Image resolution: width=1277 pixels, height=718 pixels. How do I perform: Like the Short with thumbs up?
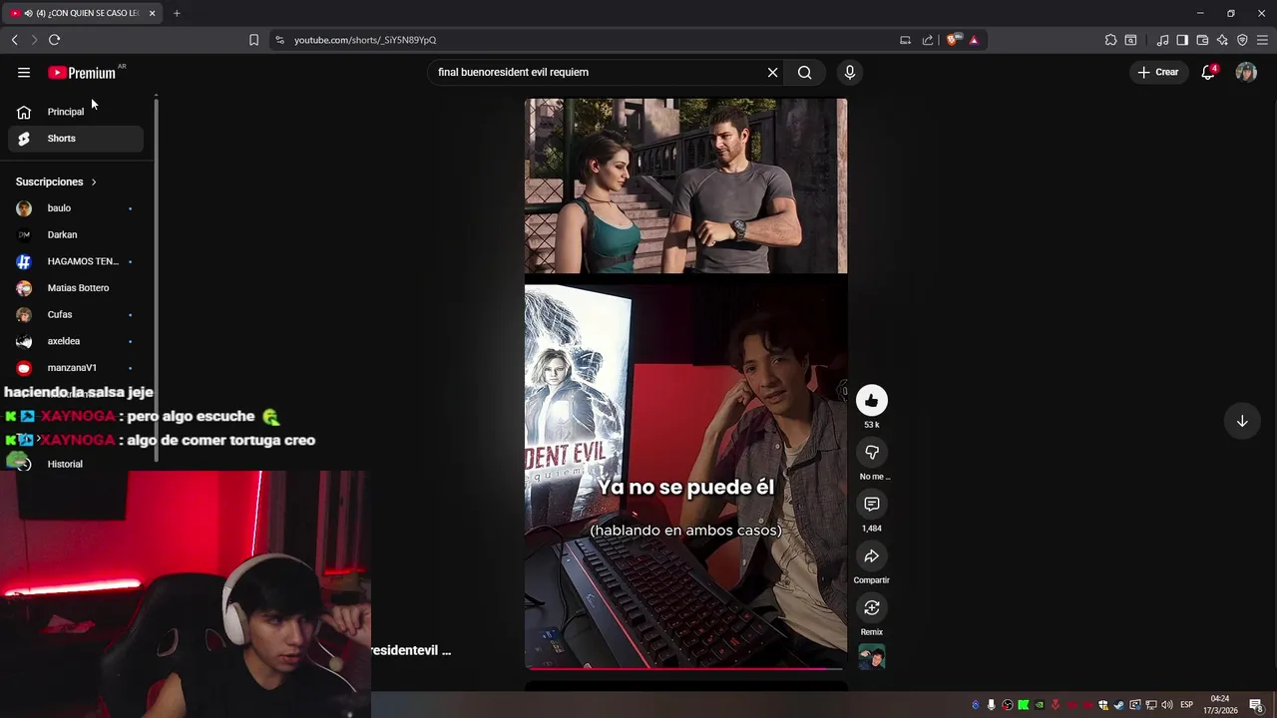(872, 401)
